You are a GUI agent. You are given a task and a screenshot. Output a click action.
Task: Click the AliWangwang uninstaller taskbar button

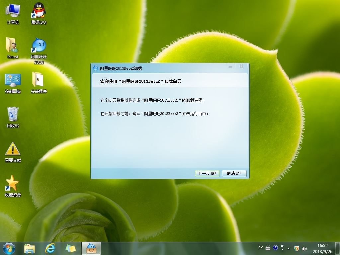pos(91,248)
